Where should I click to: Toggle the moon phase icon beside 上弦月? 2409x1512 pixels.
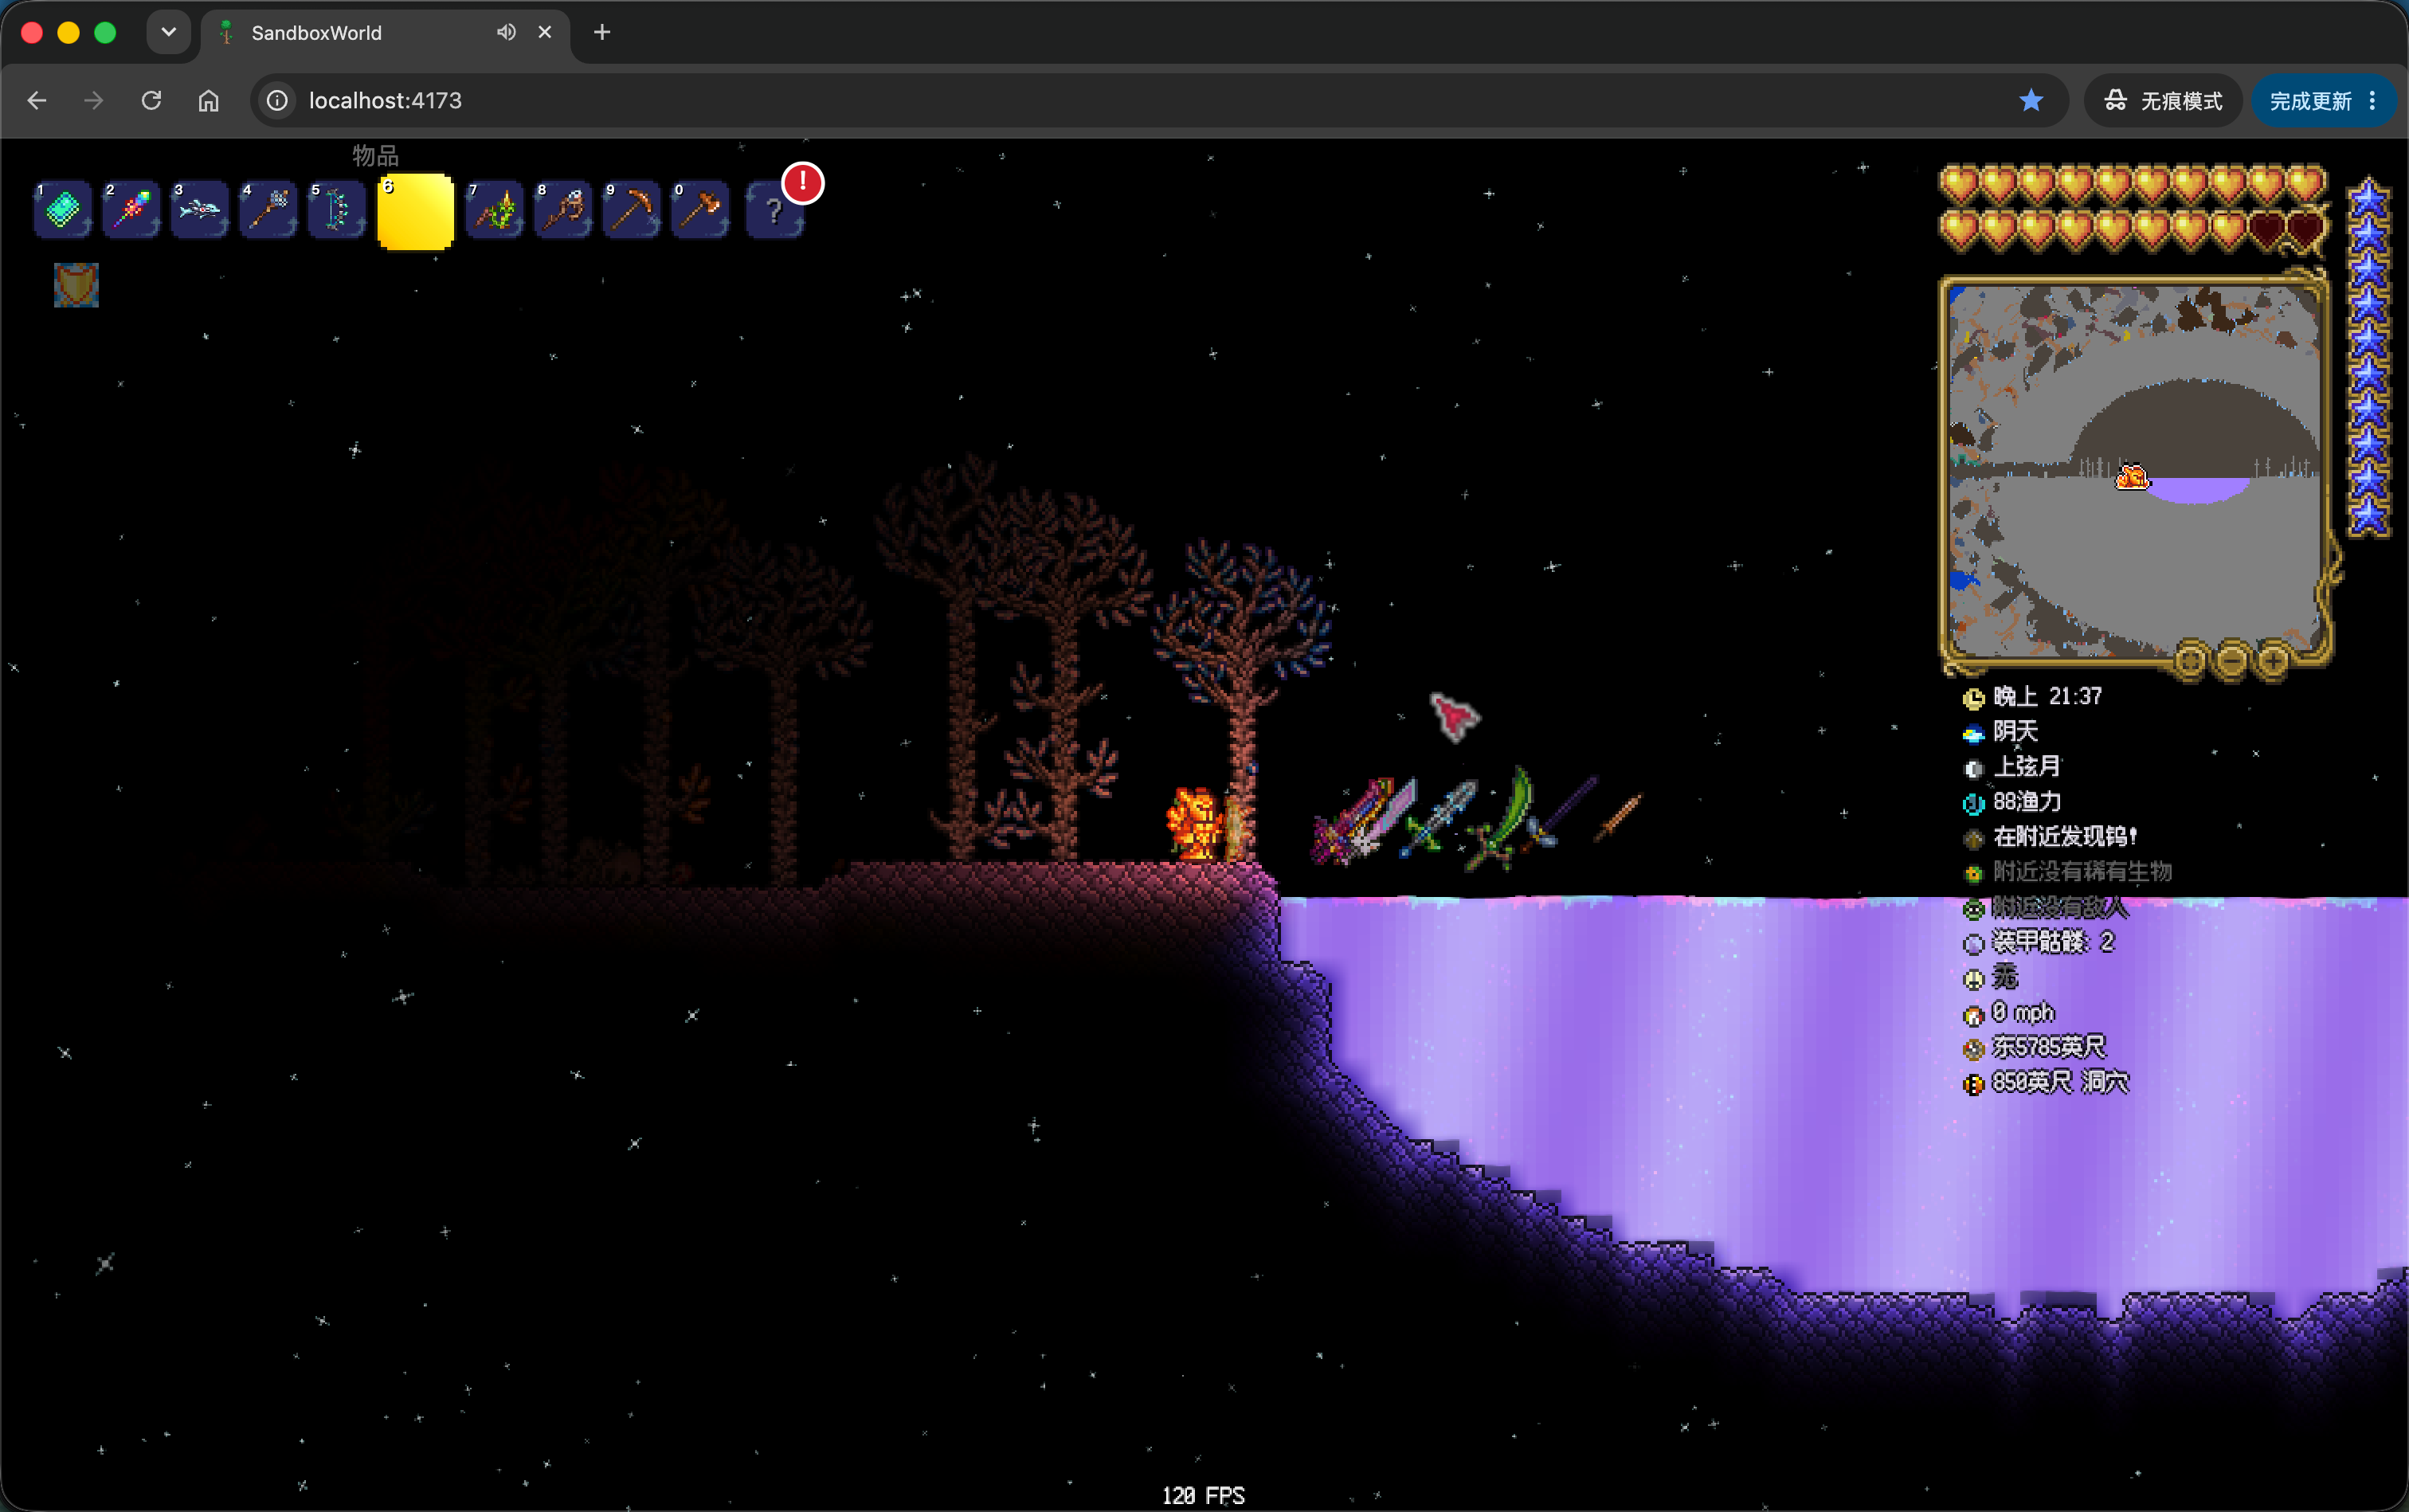pos(1973,768)
